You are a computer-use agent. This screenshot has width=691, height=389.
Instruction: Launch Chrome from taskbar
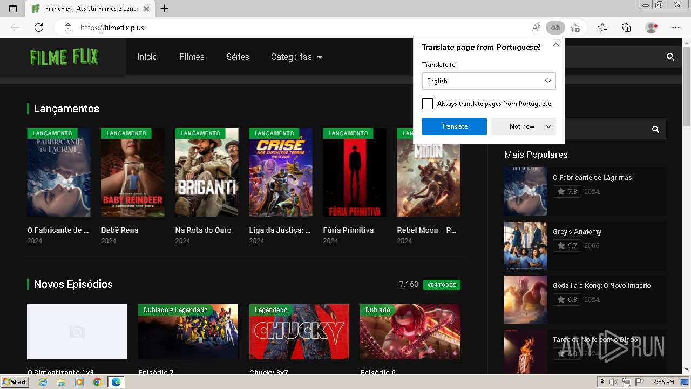click(x=97, y=382)
